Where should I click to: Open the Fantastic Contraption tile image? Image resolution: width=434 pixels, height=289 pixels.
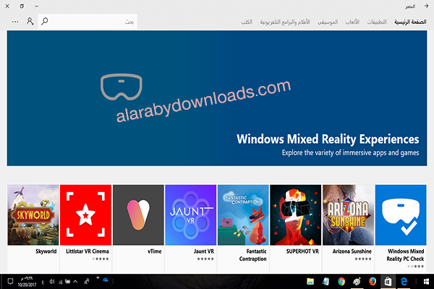pyautogui.click(x=243, y=215)
